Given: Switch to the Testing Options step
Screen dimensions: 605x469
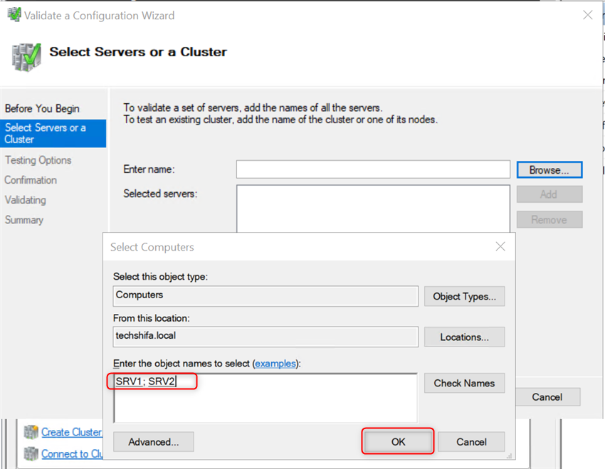Looking at the screenshot, I should point(38,160).
